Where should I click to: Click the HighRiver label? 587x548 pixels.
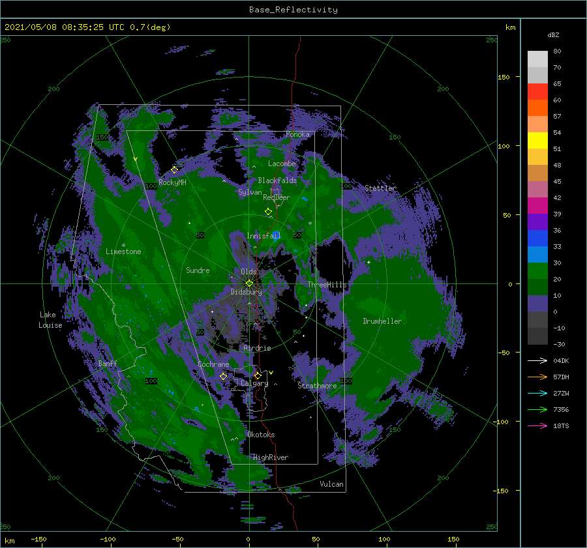click(271, 457)
